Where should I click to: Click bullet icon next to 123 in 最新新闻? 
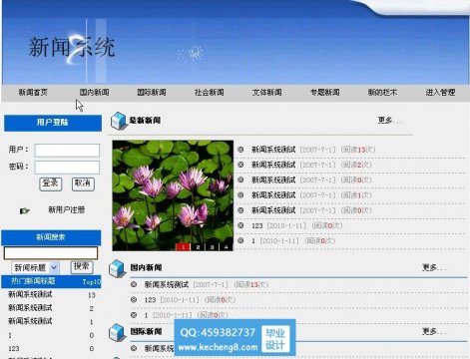[240, 225]
